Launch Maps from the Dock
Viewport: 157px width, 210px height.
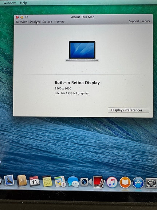(x=60, y=182)
